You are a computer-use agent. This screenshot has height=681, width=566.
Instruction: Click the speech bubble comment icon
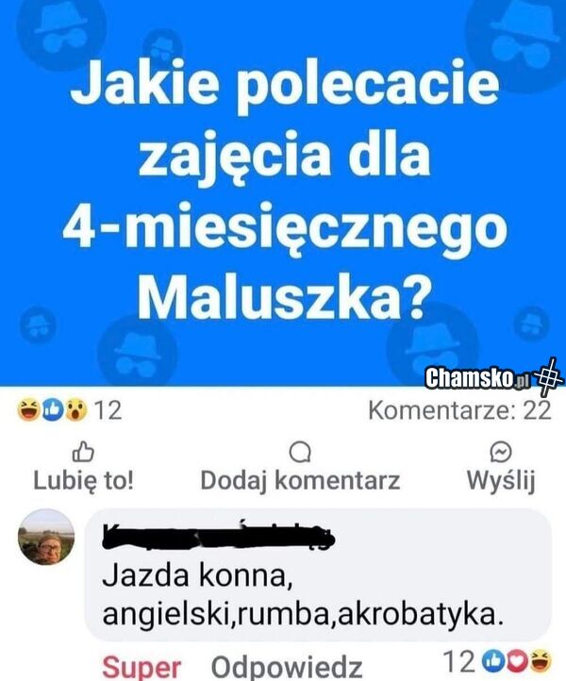coord(300,453)
